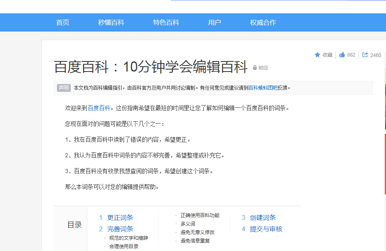Select 用户 from the top navigation

pos(214,22)
